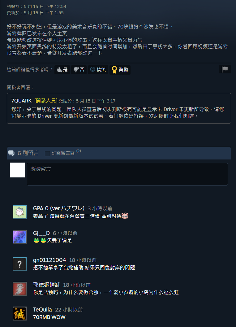Open the (?) help next to 訂閱留言區

(x=79, y=151)
